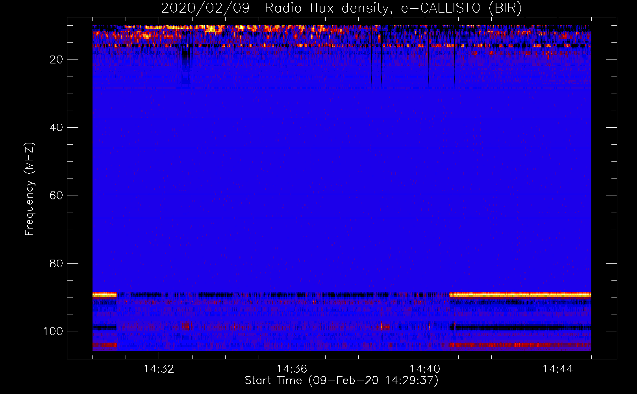637x394 pixels.
Task: Click the 14:40 time tick label
Action: coord(425,369)
